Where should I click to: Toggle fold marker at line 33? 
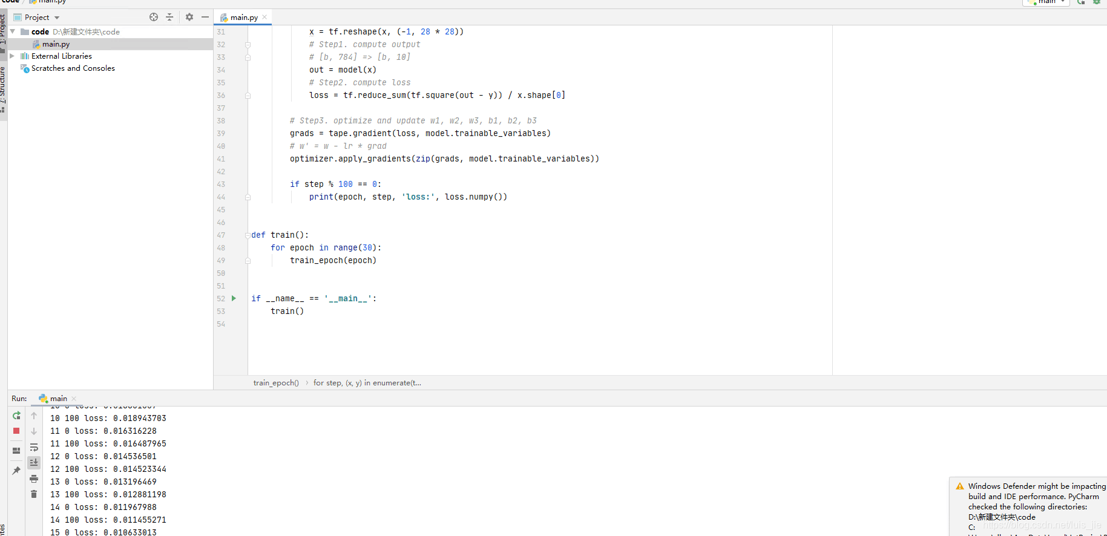click(x=248, y=57)
